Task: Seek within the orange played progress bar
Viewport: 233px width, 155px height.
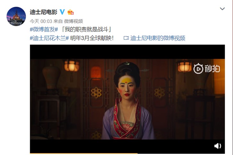Action: [x=84, y=153]
